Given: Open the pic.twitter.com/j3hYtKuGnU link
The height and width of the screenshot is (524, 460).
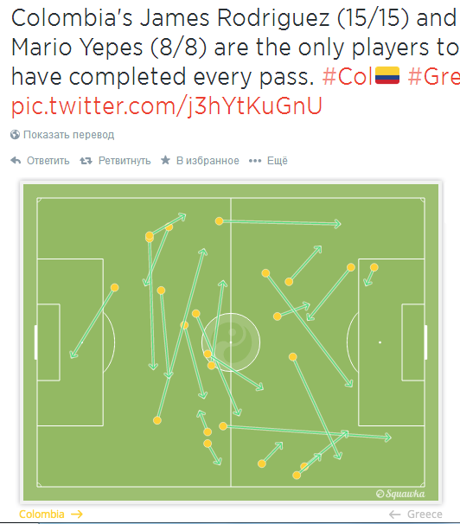Looking at the screenshot, I should 166,106.
